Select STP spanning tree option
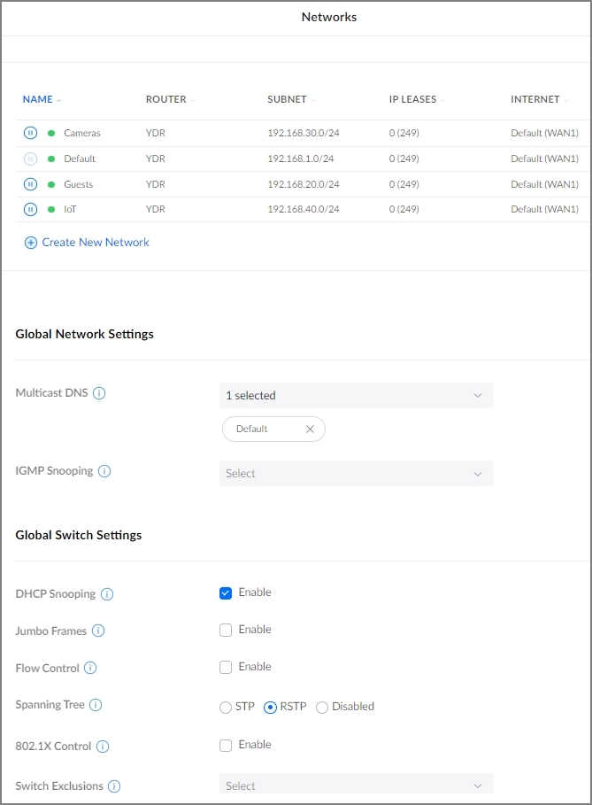Viewport: 592px width, 805px height. 226,707
